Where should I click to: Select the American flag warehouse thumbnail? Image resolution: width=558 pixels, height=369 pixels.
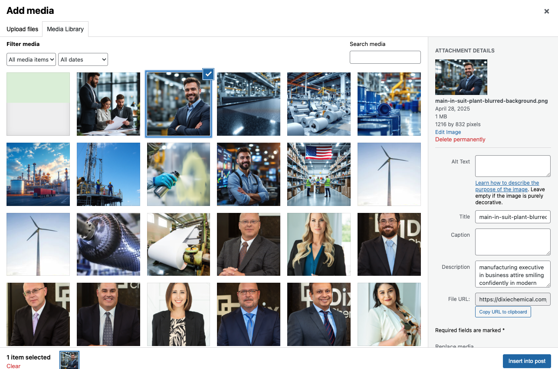point(319,174)
